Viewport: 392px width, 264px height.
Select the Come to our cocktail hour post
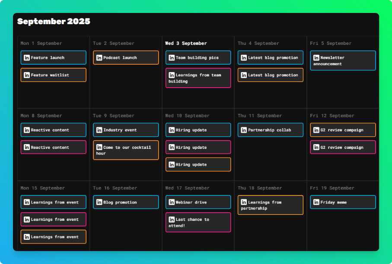125,150
